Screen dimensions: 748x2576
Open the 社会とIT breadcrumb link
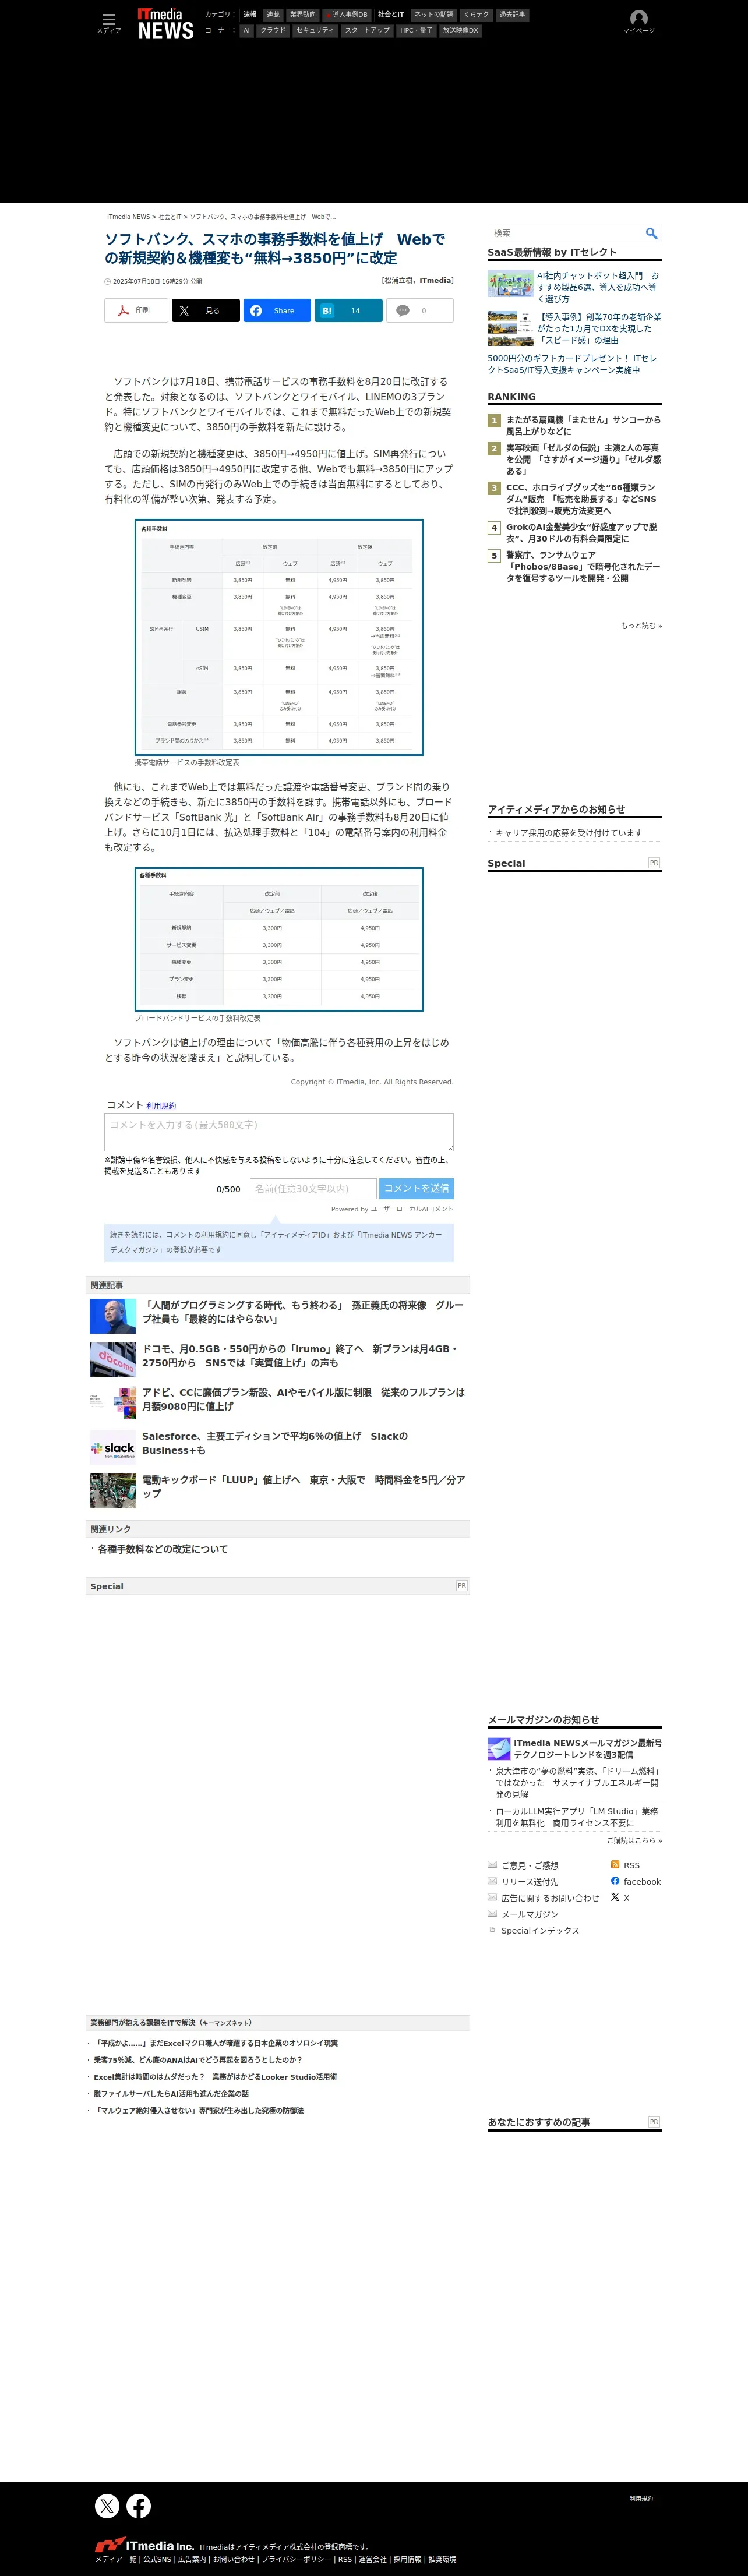[x=170, y=217]
